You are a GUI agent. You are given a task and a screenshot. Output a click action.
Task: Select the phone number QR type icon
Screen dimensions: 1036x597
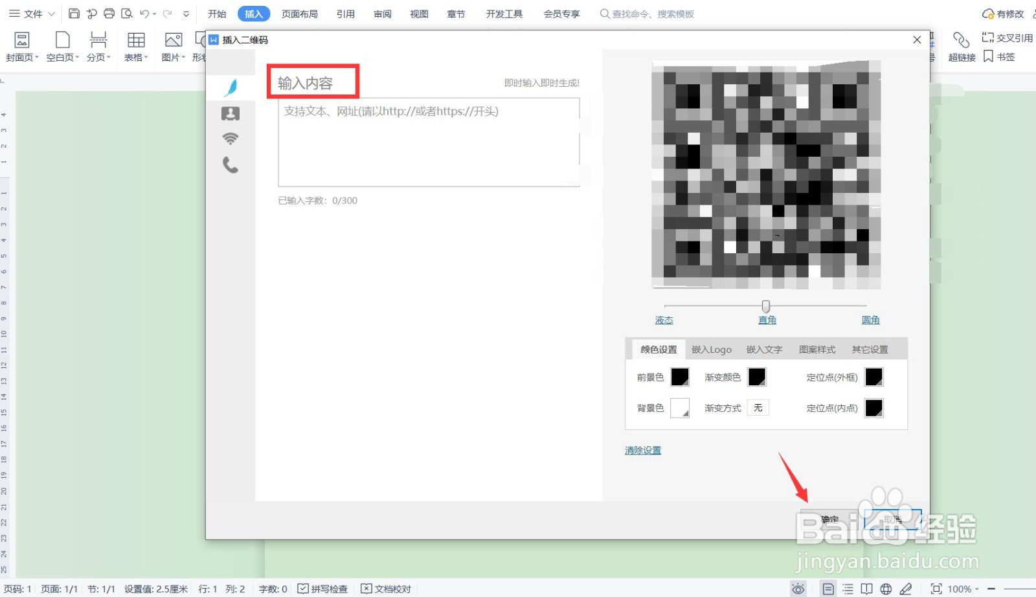(x=231, y=165)
